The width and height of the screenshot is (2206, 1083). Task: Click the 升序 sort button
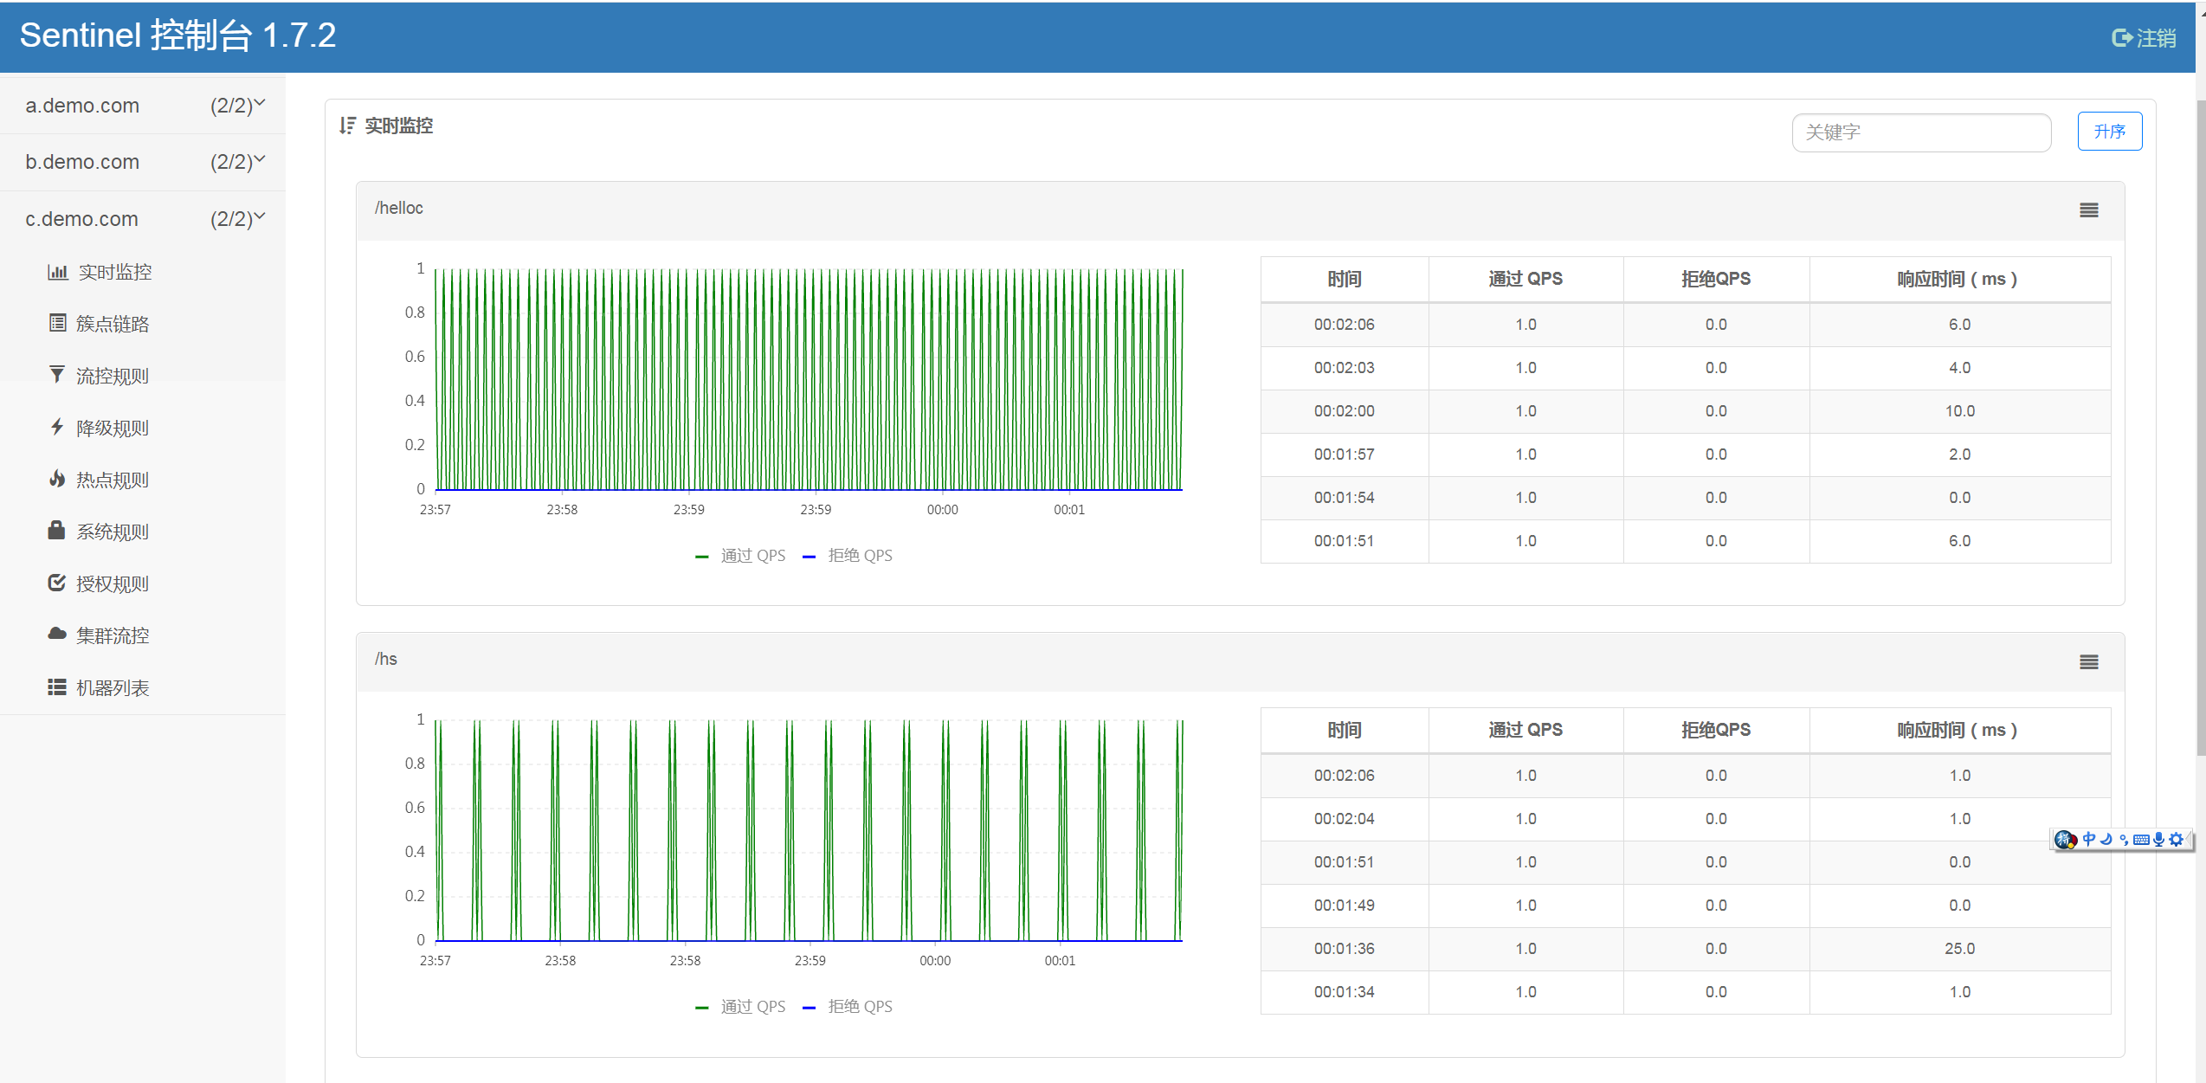point(2109,132)
